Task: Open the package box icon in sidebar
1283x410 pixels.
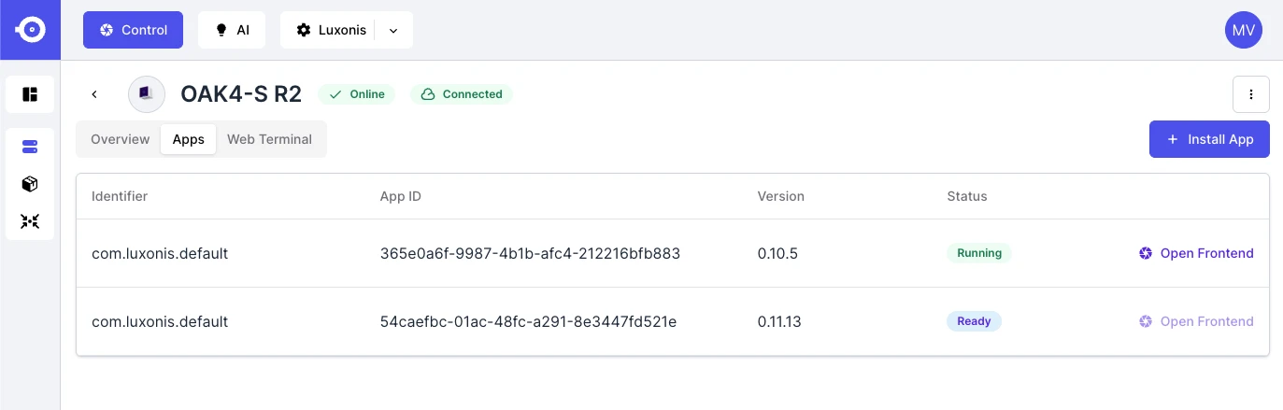Action: tap(30, 184)
